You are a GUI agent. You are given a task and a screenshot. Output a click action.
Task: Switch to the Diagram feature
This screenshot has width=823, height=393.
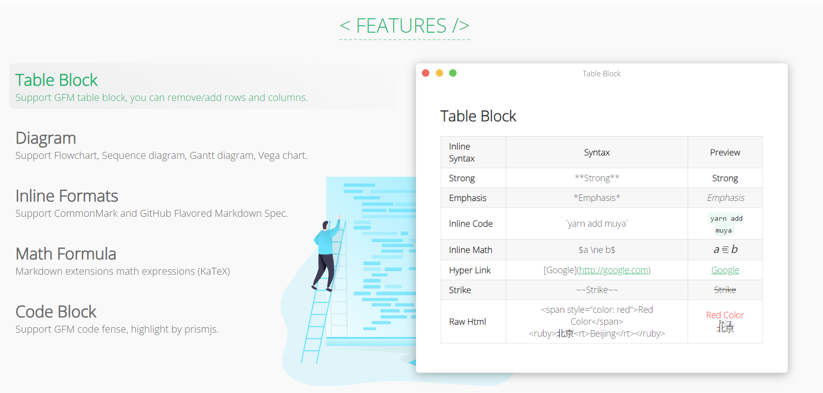pyautogui.click(x=46, y=138)
